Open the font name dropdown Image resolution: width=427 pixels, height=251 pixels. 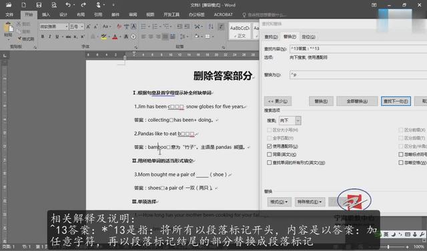[67, 27]
